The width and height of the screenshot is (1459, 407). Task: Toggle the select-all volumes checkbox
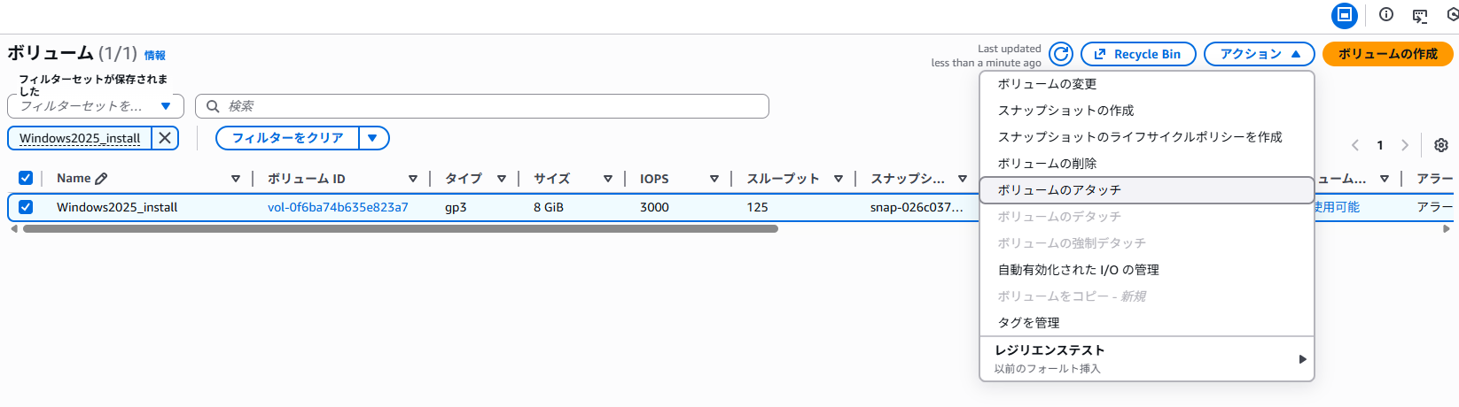[x=26, y=178]
